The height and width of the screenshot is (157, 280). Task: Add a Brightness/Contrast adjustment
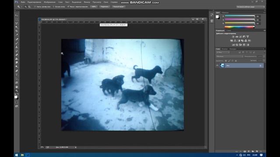pyautogui.click(x=233, y=37)
